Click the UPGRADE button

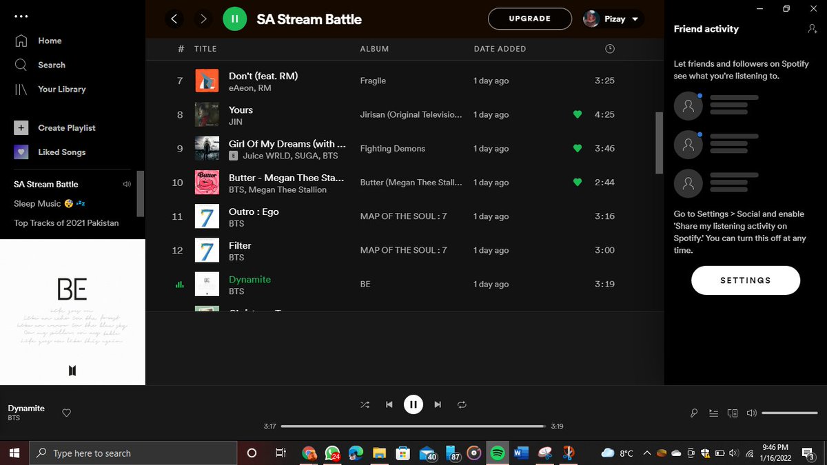[x=529, y=19]
